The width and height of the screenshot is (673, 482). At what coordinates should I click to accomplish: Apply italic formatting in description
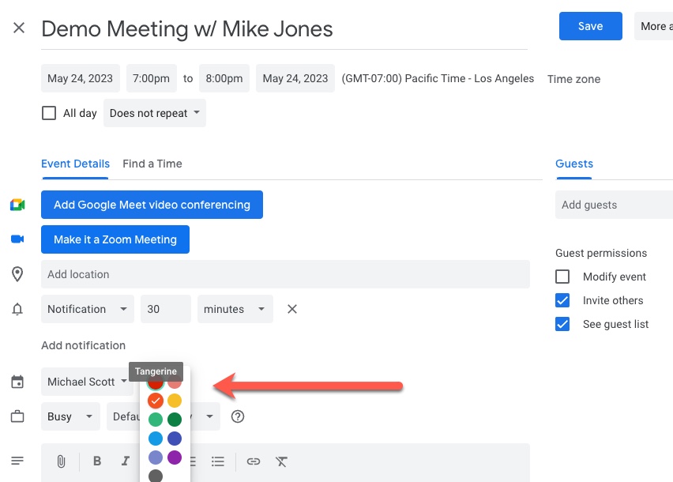(x=125, y=461)
